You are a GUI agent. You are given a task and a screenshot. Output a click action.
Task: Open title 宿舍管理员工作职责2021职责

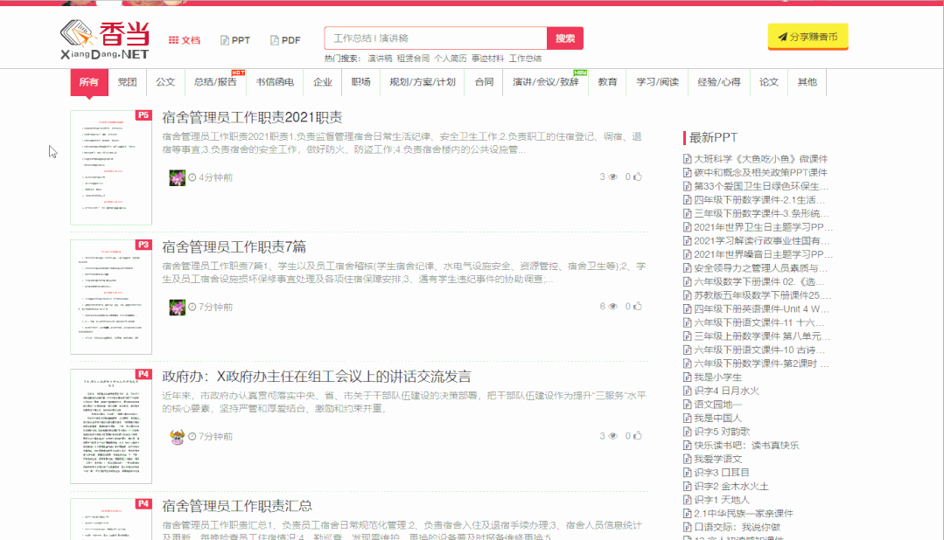click(252, 117)
